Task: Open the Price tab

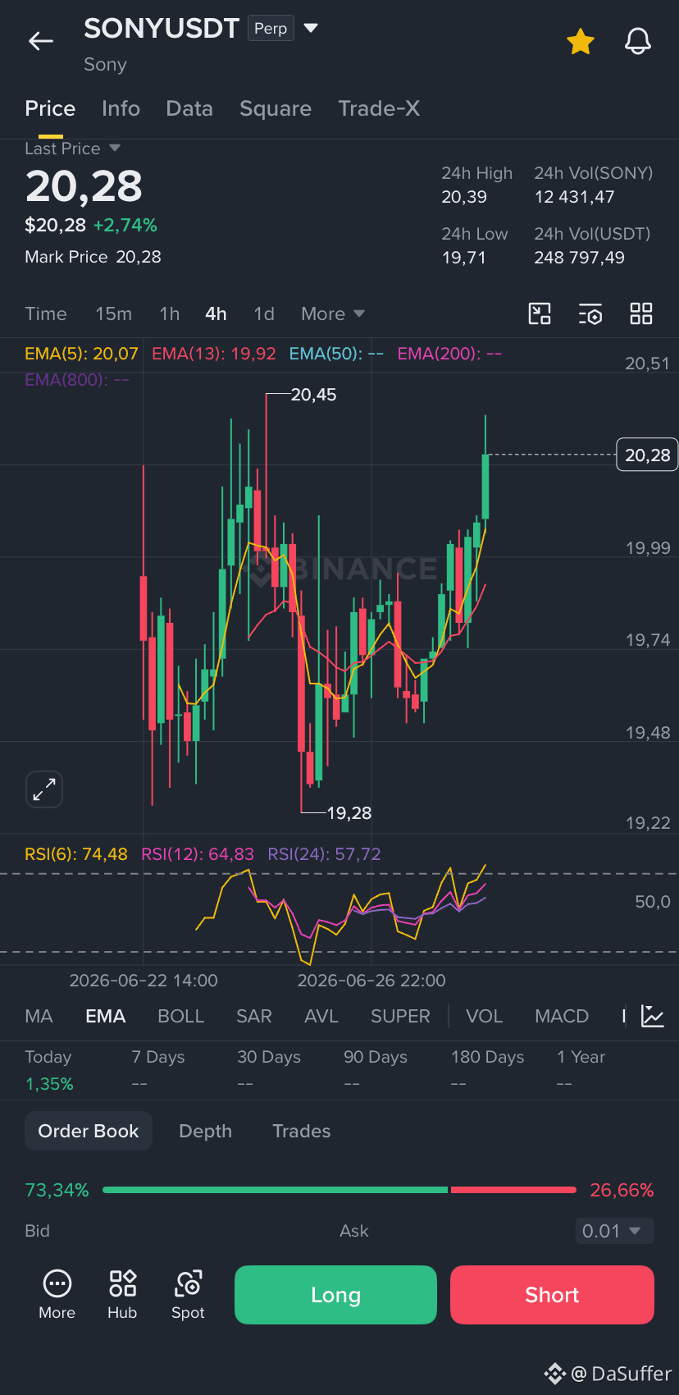Action: click(50, 108)
